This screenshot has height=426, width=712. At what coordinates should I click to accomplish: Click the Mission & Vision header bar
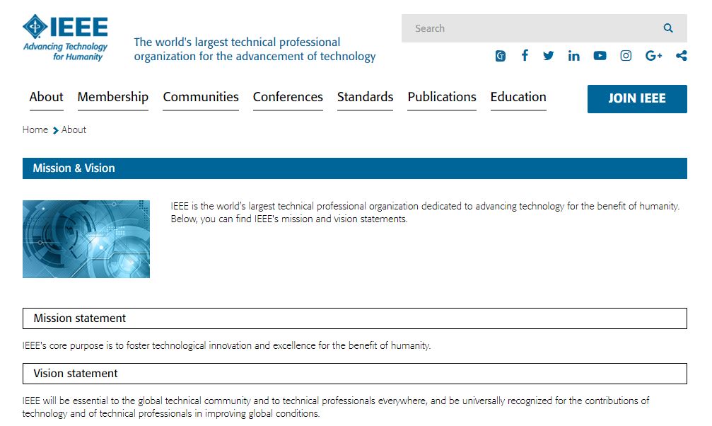point(355,168)
